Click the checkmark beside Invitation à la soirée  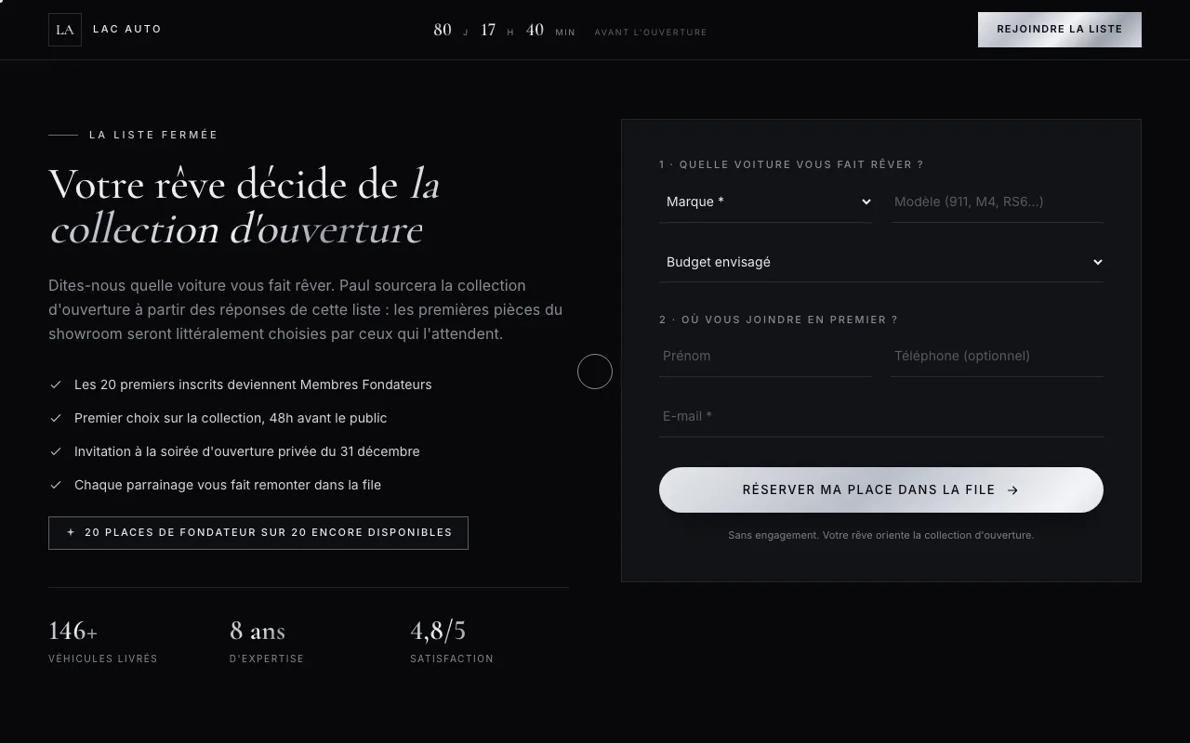click(x=56, y=451)
